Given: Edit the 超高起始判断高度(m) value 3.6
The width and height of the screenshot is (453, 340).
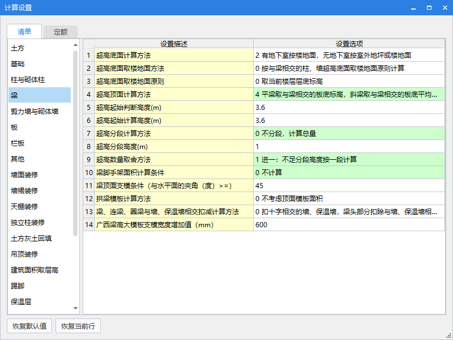Looking at the screenshot, I should [x=349, y=107].
